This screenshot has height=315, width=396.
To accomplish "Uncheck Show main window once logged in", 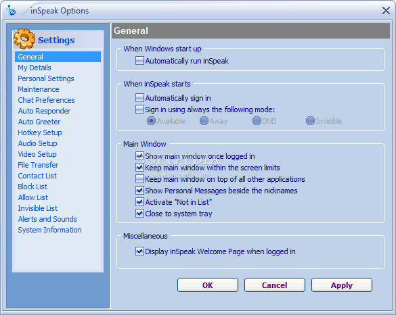I will coord(139,156).
